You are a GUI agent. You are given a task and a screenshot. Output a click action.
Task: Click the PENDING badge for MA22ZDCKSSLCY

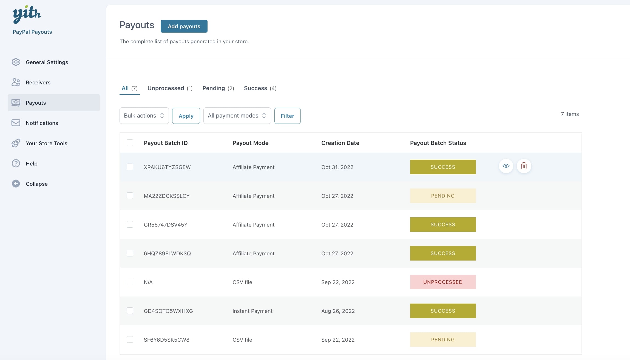pyautogui.click(x=443, y=196)
